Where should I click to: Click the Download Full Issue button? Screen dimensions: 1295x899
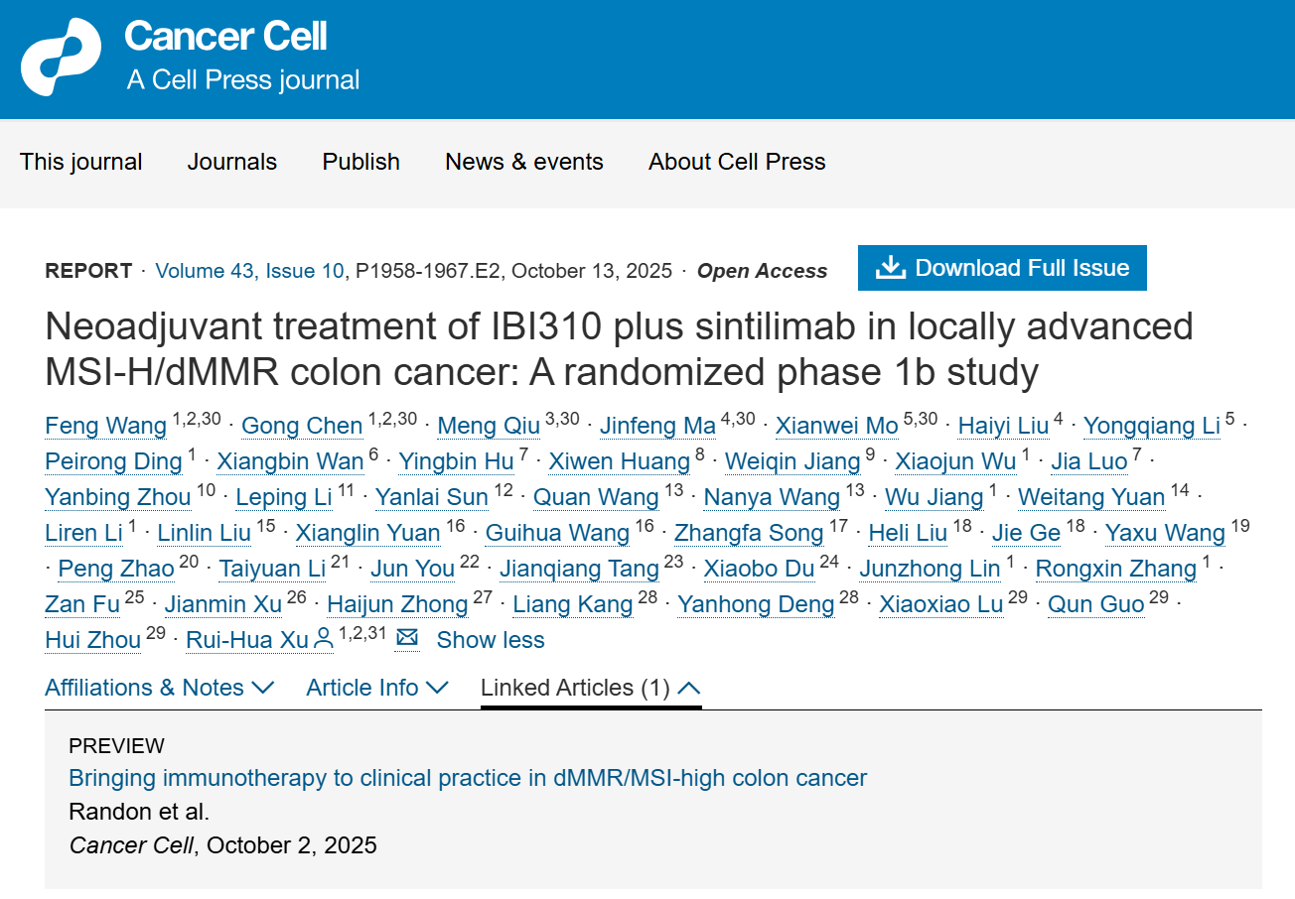coord(1002,268)
